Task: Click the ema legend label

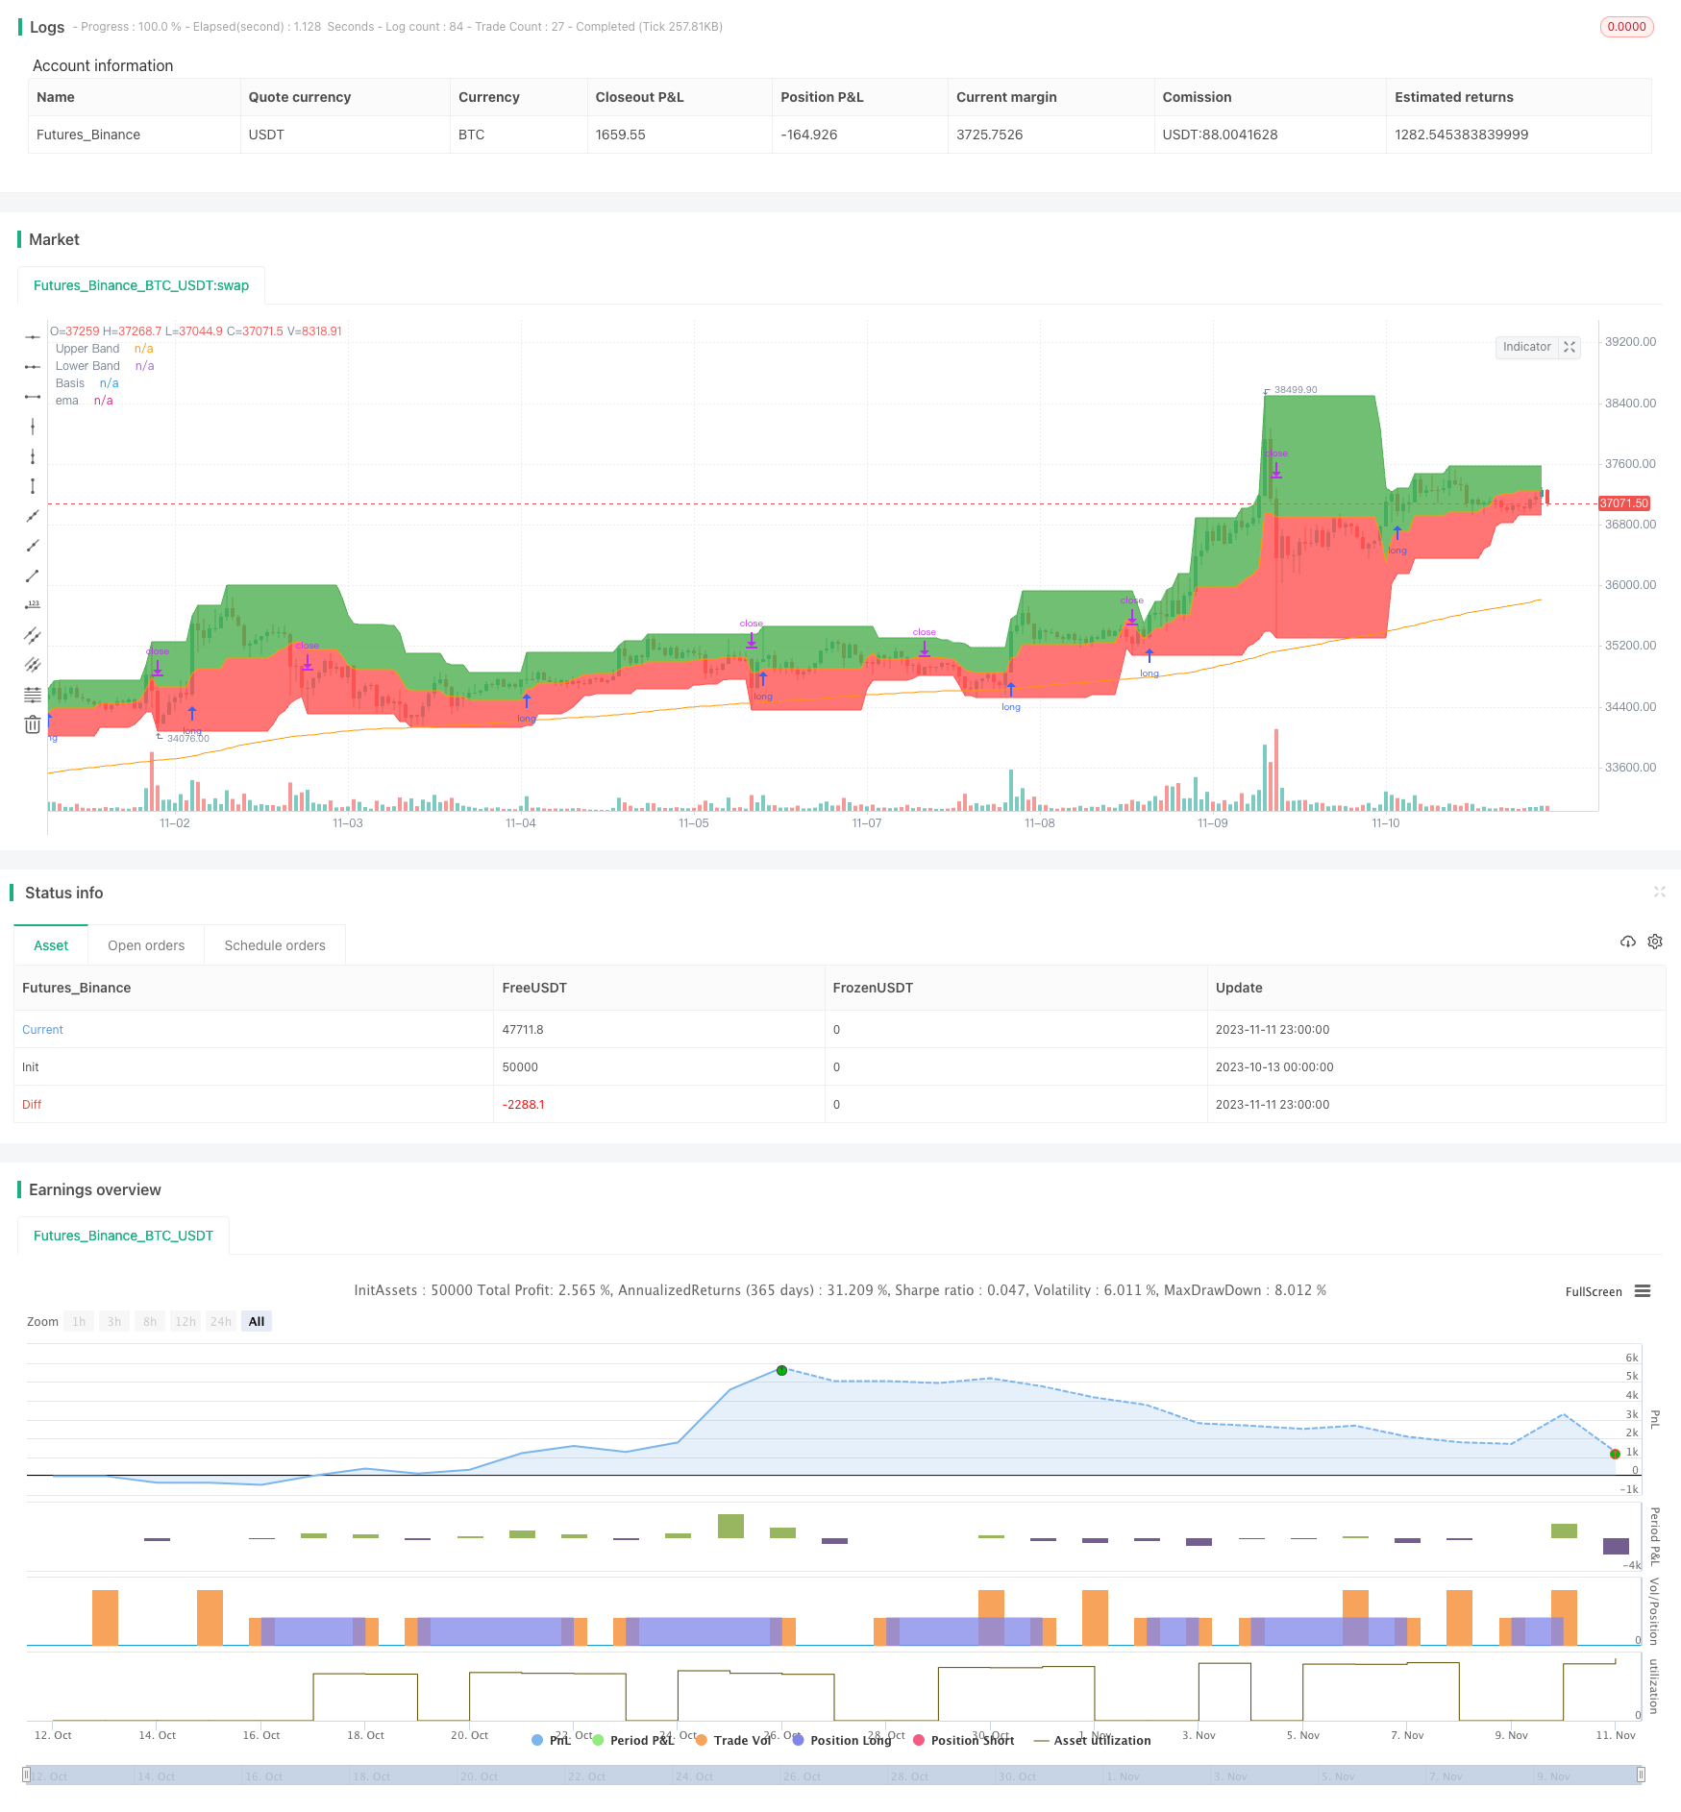Action: [67, 401]
